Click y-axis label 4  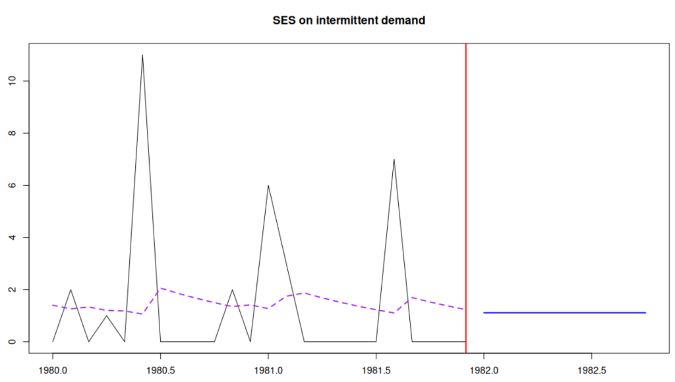tap(12, 238)
